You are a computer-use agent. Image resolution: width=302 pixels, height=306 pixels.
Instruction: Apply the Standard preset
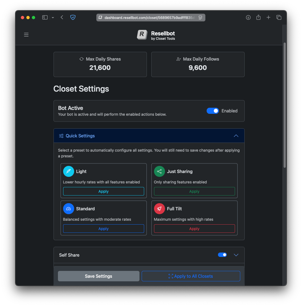click(104, 229)
